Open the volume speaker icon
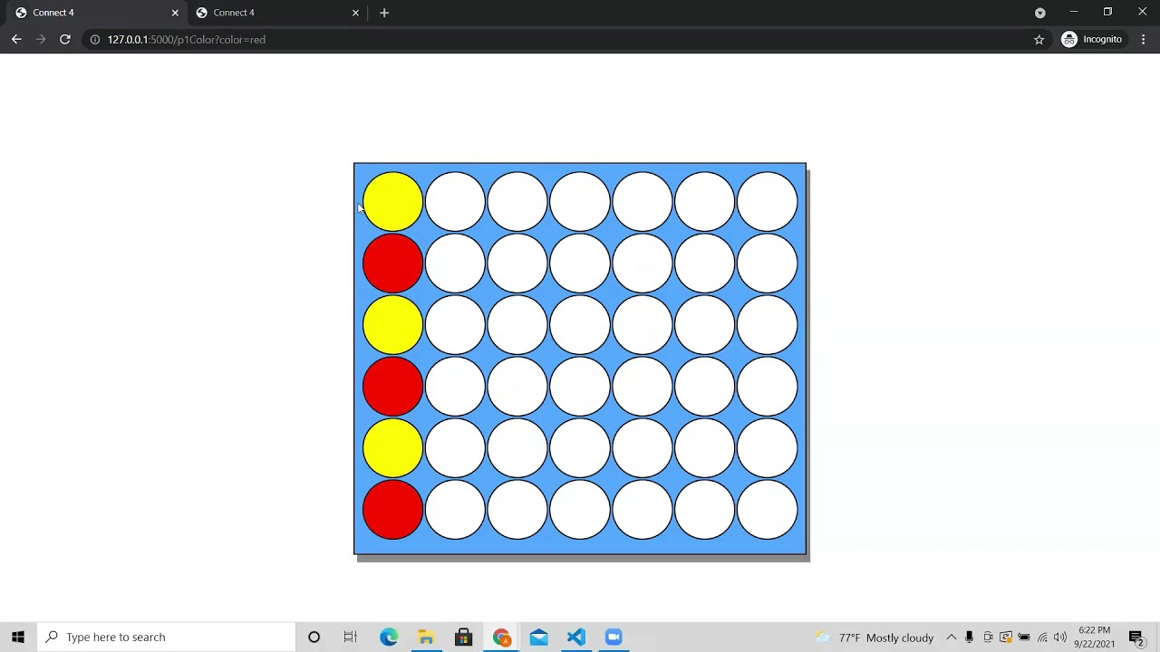1160x652 pixels. (1060, 638)
